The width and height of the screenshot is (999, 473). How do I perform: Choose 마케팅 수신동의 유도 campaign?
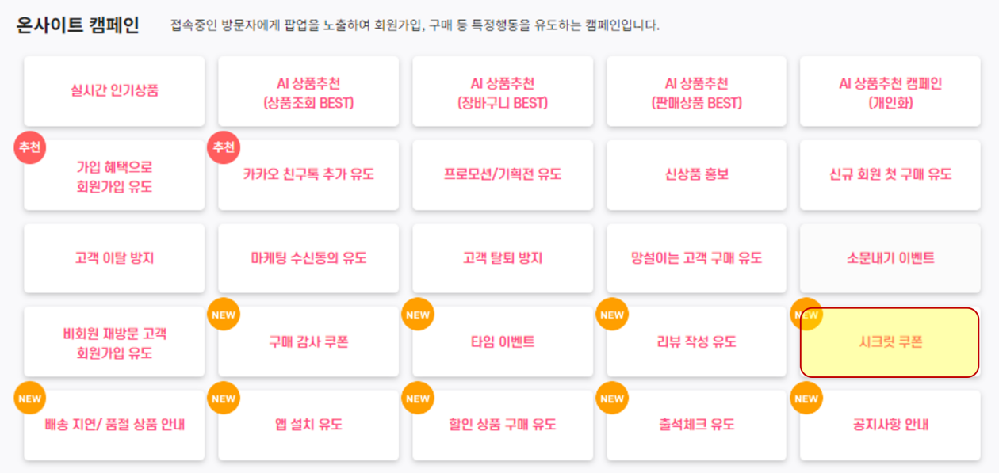[x=308, y=258]
